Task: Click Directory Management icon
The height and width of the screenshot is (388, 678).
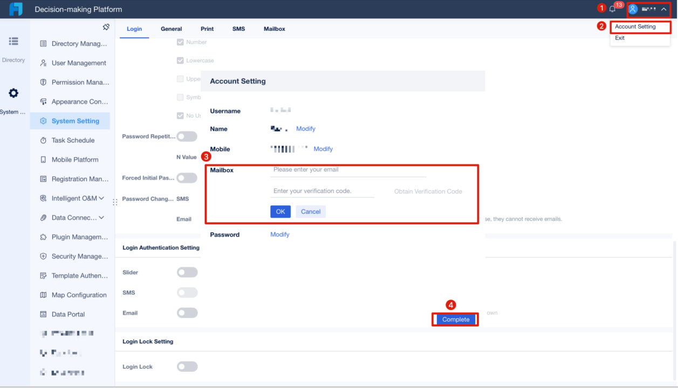Action: pos(43,44)
